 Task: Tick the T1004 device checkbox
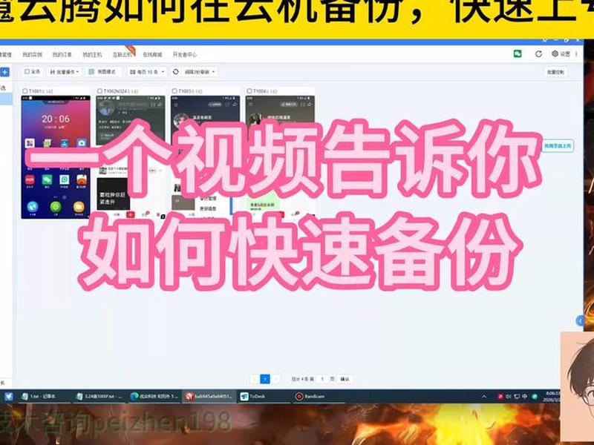pos(249,91)
